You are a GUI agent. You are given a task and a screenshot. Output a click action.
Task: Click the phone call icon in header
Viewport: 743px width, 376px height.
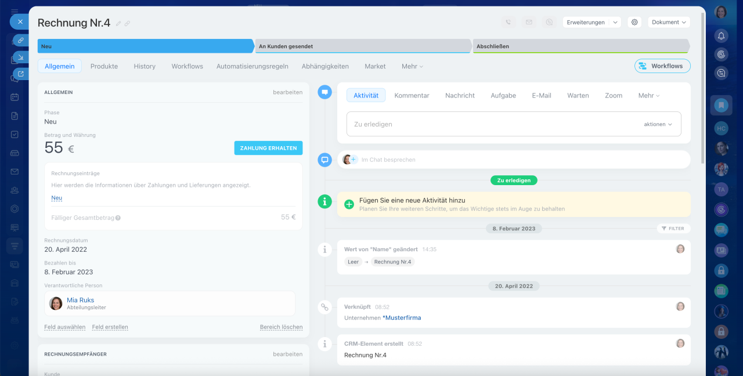(x=508, y=22)
